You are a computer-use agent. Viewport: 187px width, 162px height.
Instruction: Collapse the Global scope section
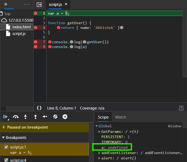click(97, 126)
